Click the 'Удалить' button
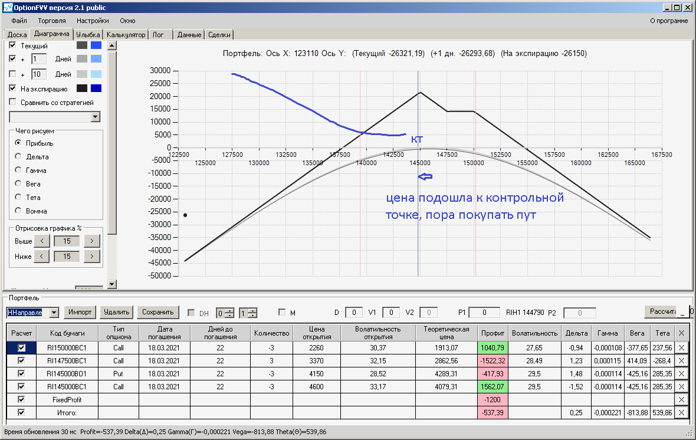The height and width of the screenshot is (440, 696). pos(116,312)
